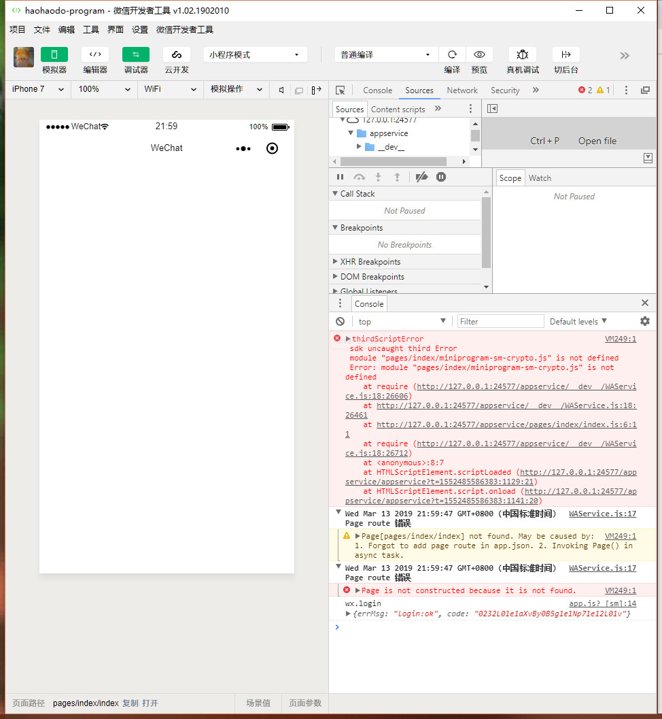662x719 pixels.
Task: Click the 场景值 button
Action: tap(258, 703)
